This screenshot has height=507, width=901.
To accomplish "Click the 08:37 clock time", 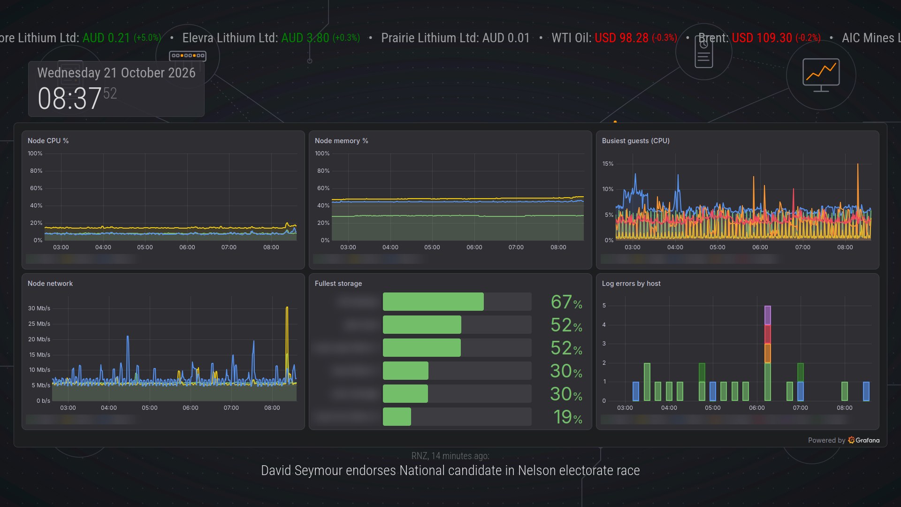I will tap(69, 99).
